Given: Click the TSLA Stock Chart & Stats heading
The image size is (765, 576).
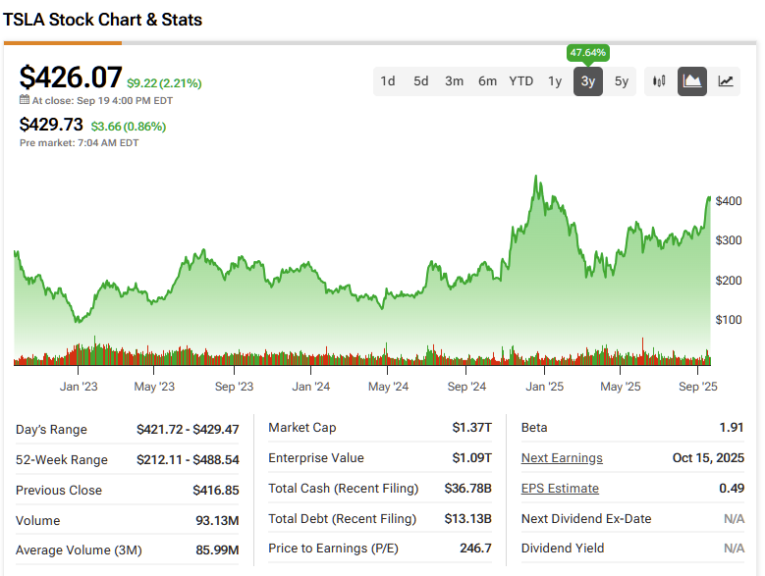Looking at the screenshot, I should click(x=102, y=20).
